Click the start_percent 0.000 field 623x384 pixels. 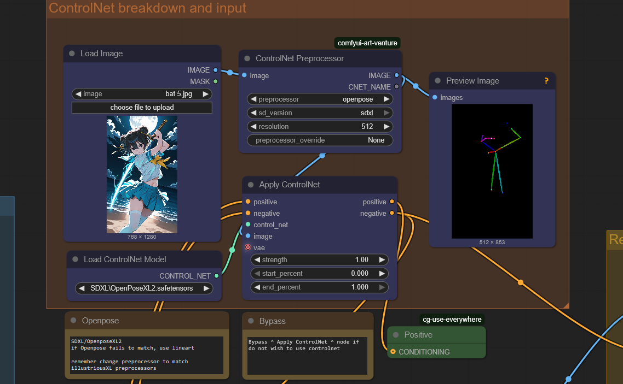pos(320,274)
